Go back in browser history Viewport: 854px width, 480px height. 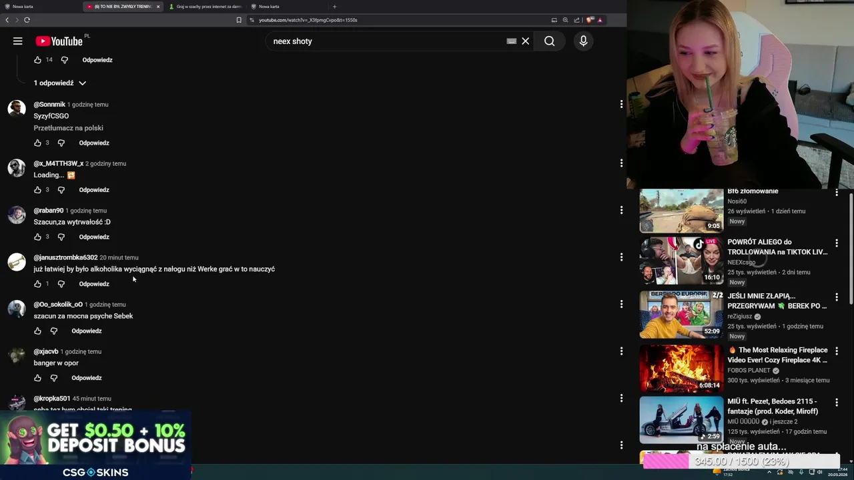pos(7,20)
